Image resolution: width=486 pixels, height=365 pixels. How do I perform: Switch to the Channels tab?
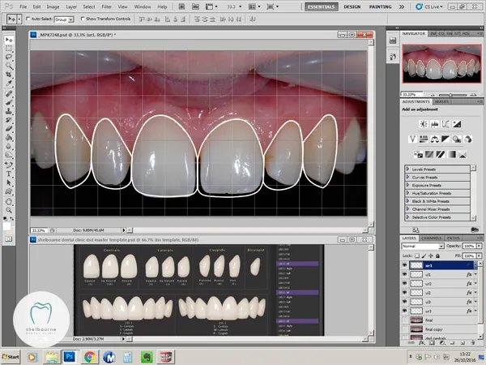(430, 237)
